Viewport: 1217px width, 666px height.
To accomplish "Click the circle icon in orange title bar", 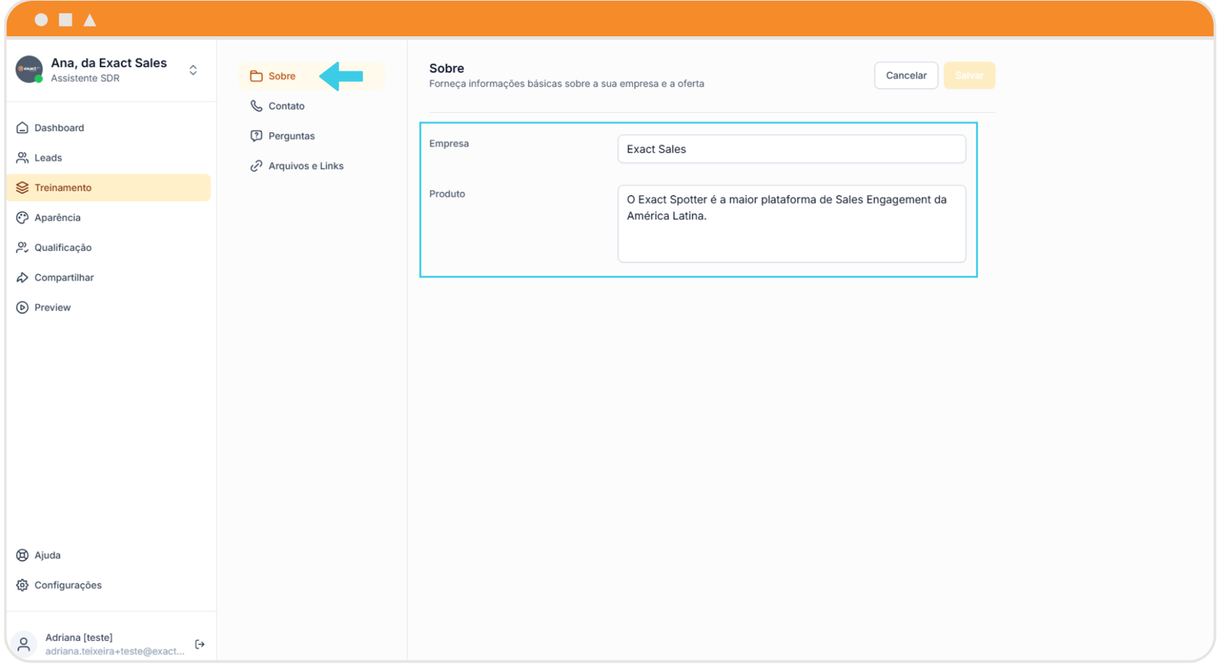I will click(x=42, y=20).
